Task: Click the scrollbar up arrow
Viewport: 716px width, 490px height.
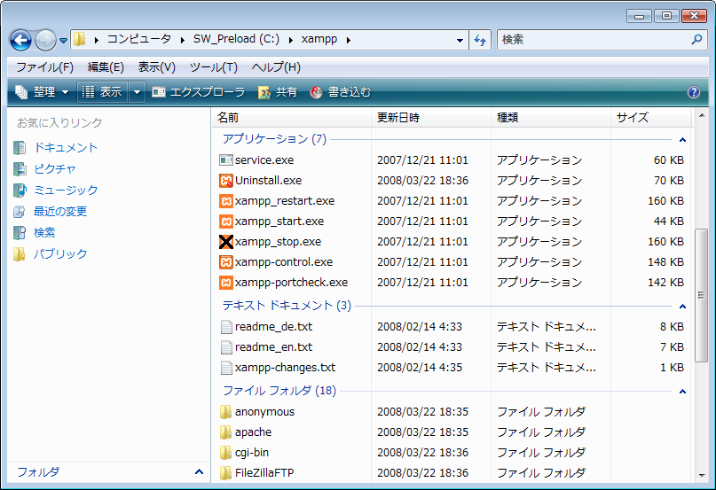Action: pyautogui.click(x=702, y=116)
